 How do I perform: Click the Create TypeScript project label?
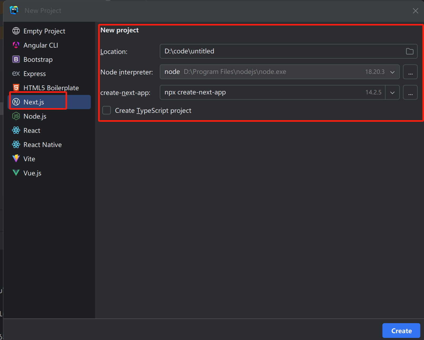click(153, 110)
